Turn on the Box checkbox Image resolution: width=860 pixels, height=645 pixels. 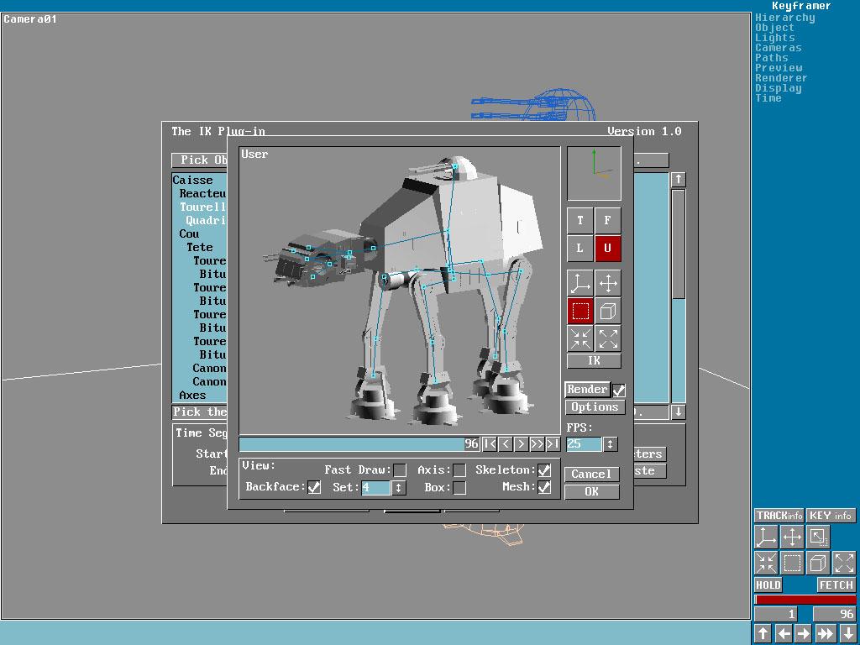[x=459, y=488]
